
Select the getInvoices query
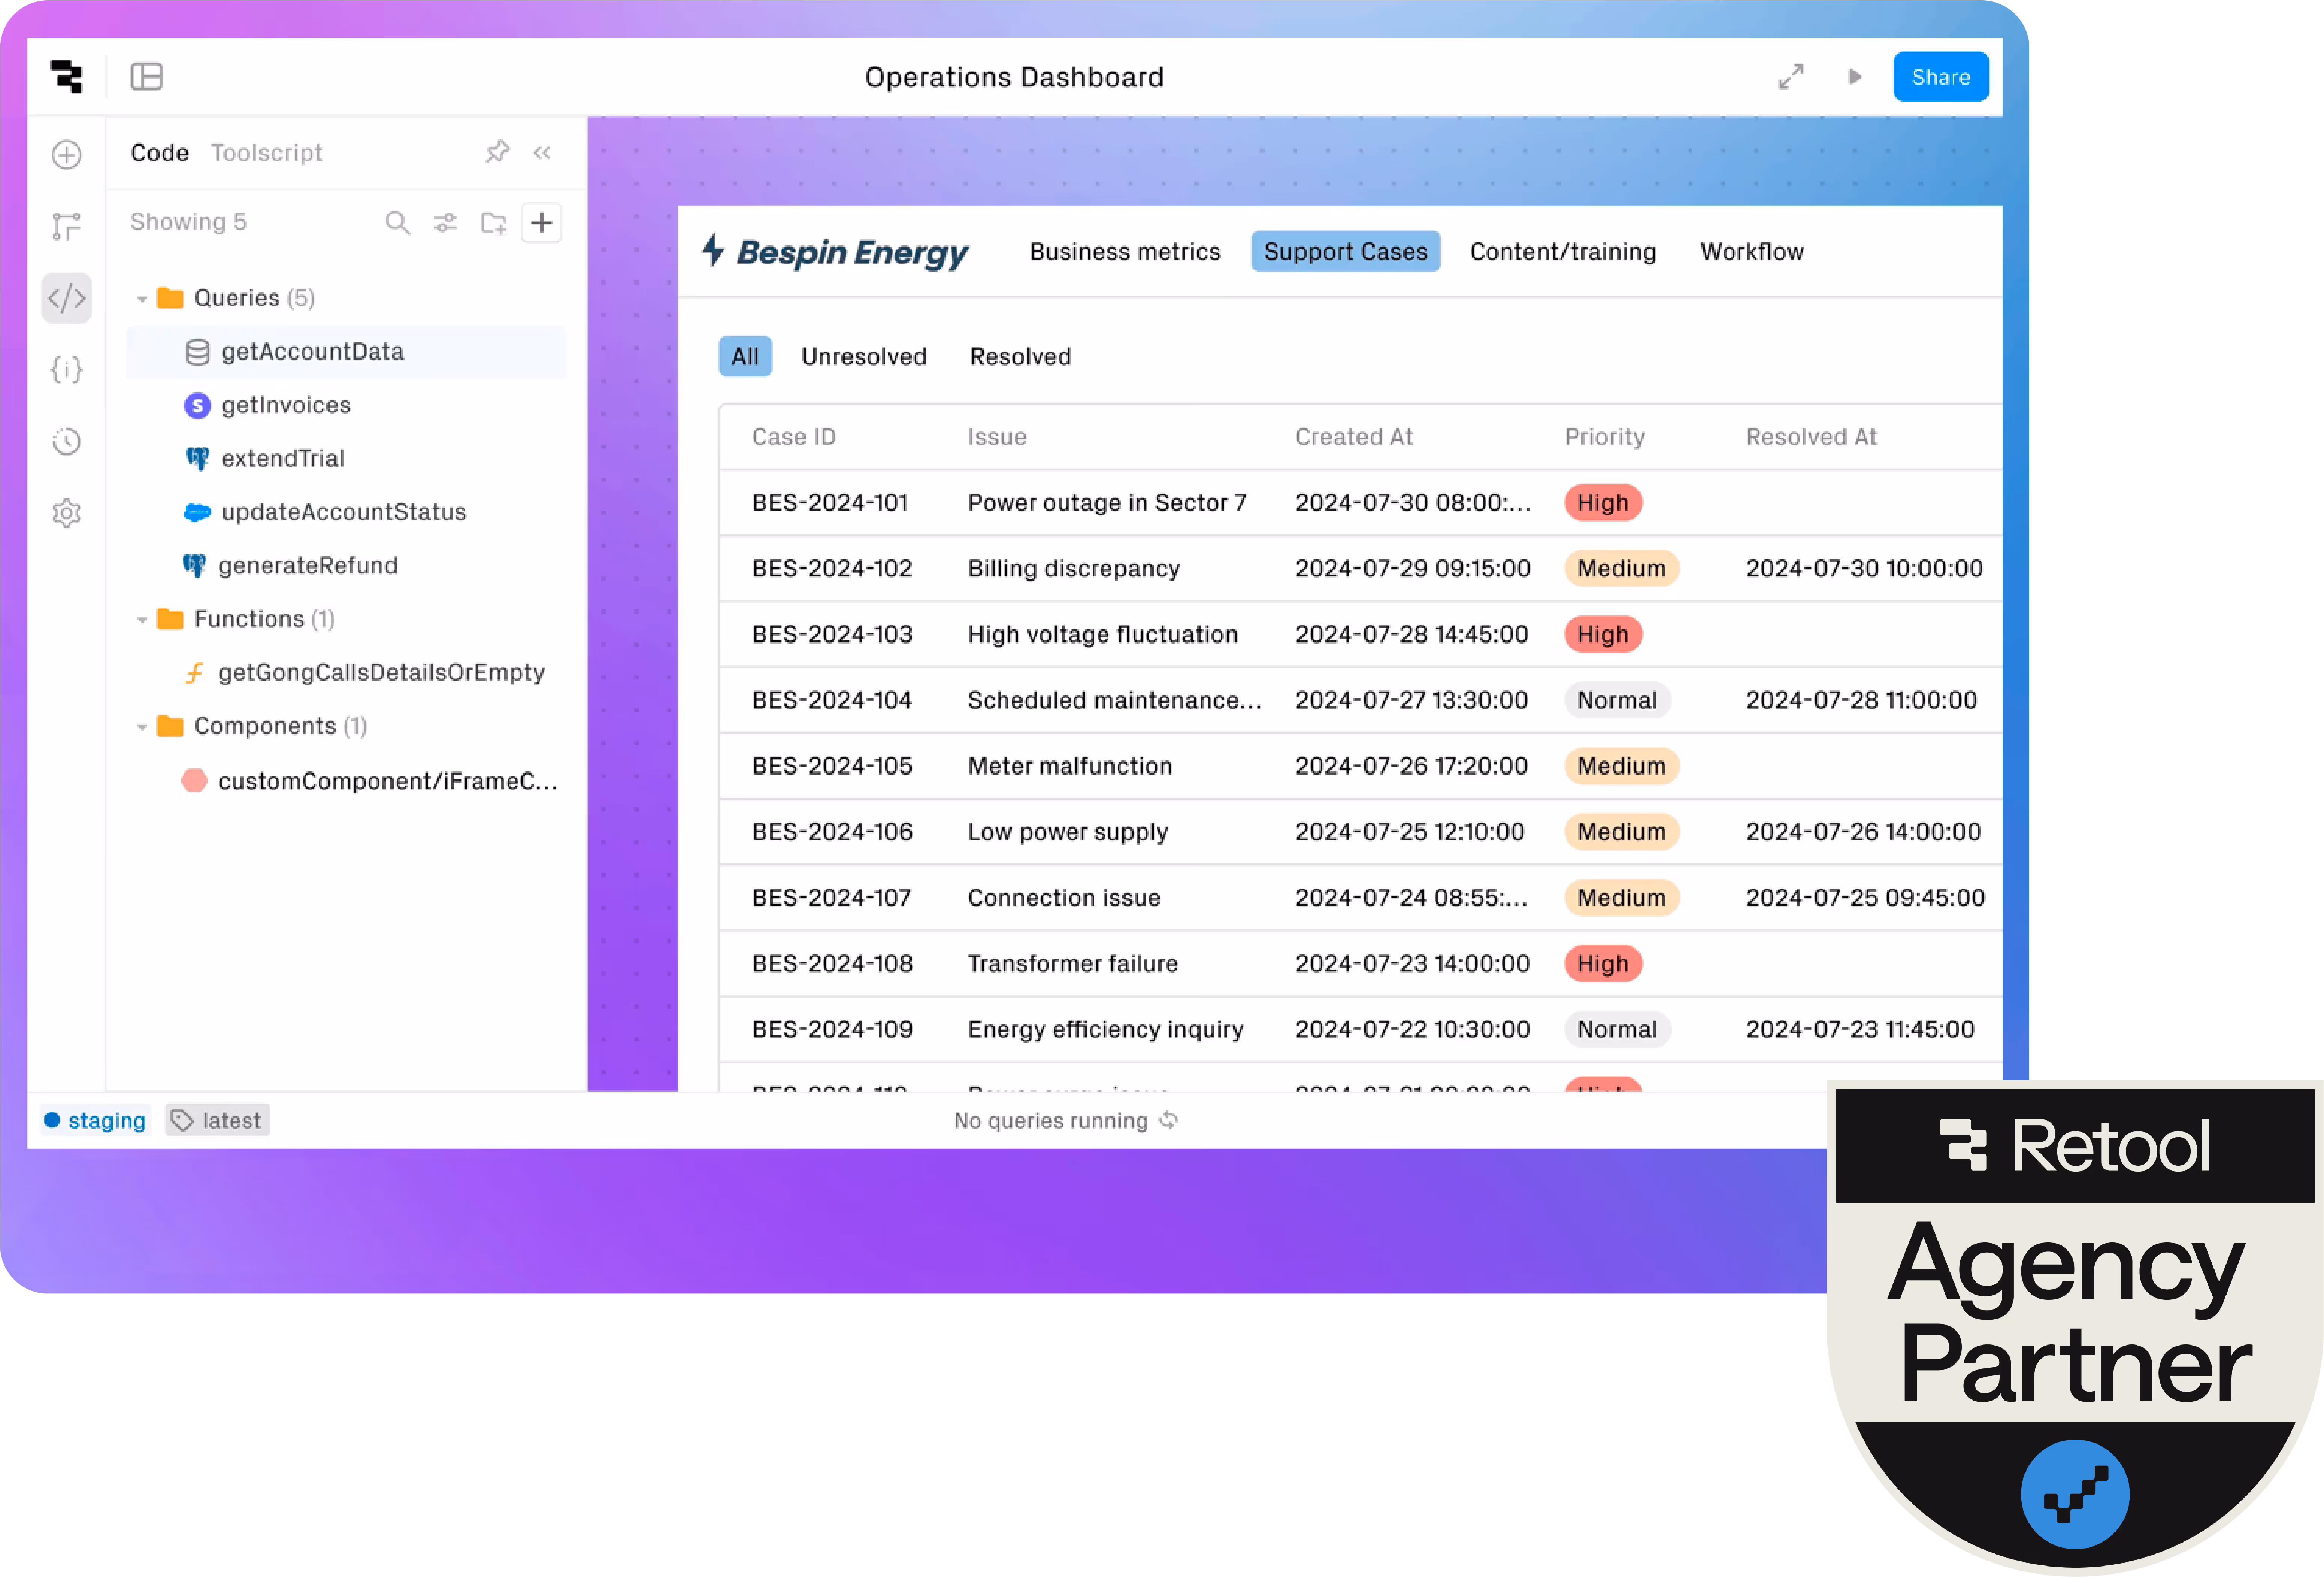tap(286, 405)
